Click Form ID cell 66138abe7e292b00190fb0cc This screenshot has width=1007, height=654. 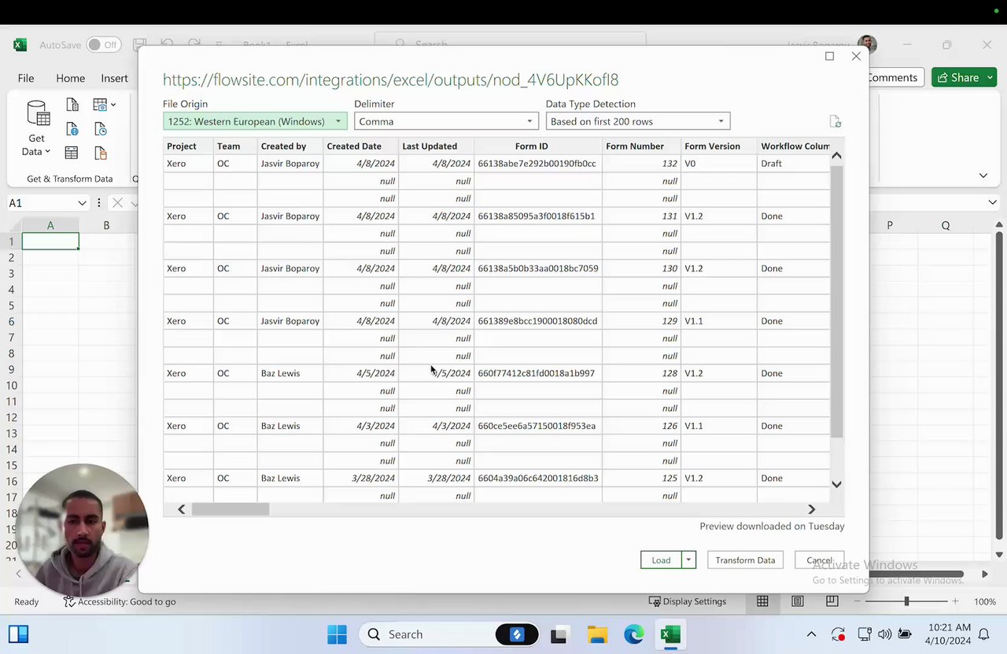538,164
